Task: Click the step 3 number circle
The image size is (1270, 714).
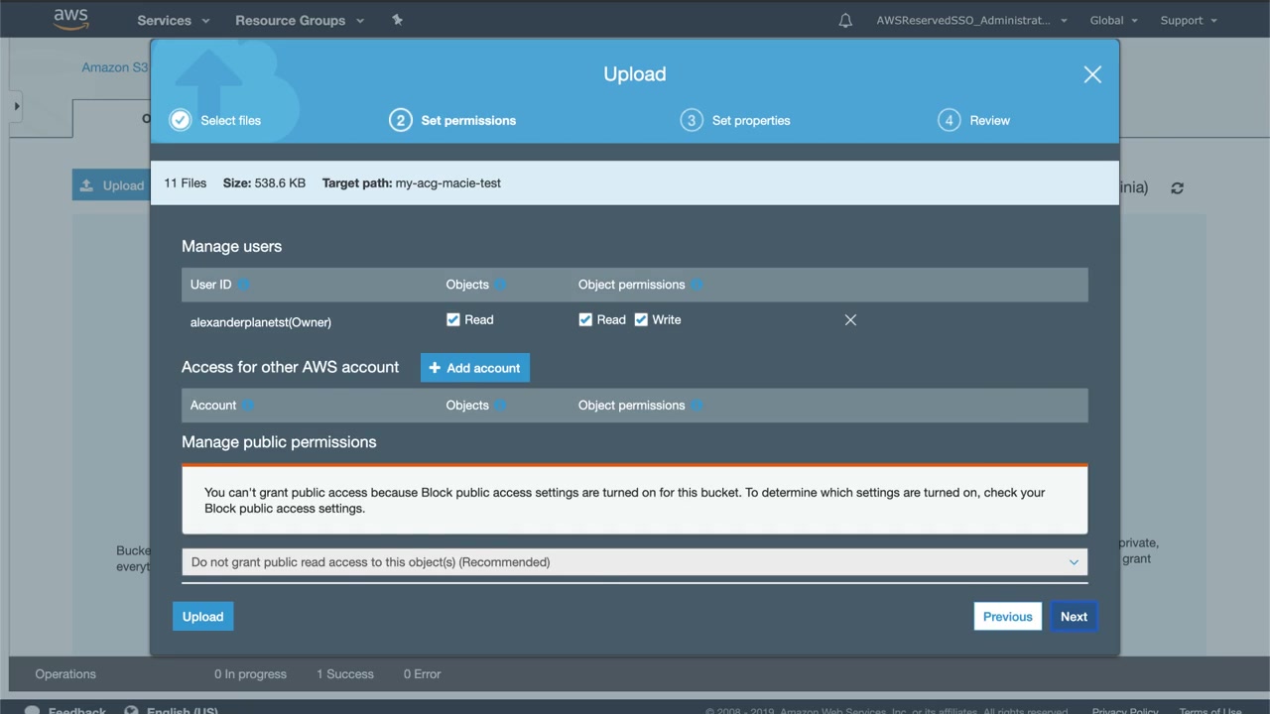Action: pos(692,120)
